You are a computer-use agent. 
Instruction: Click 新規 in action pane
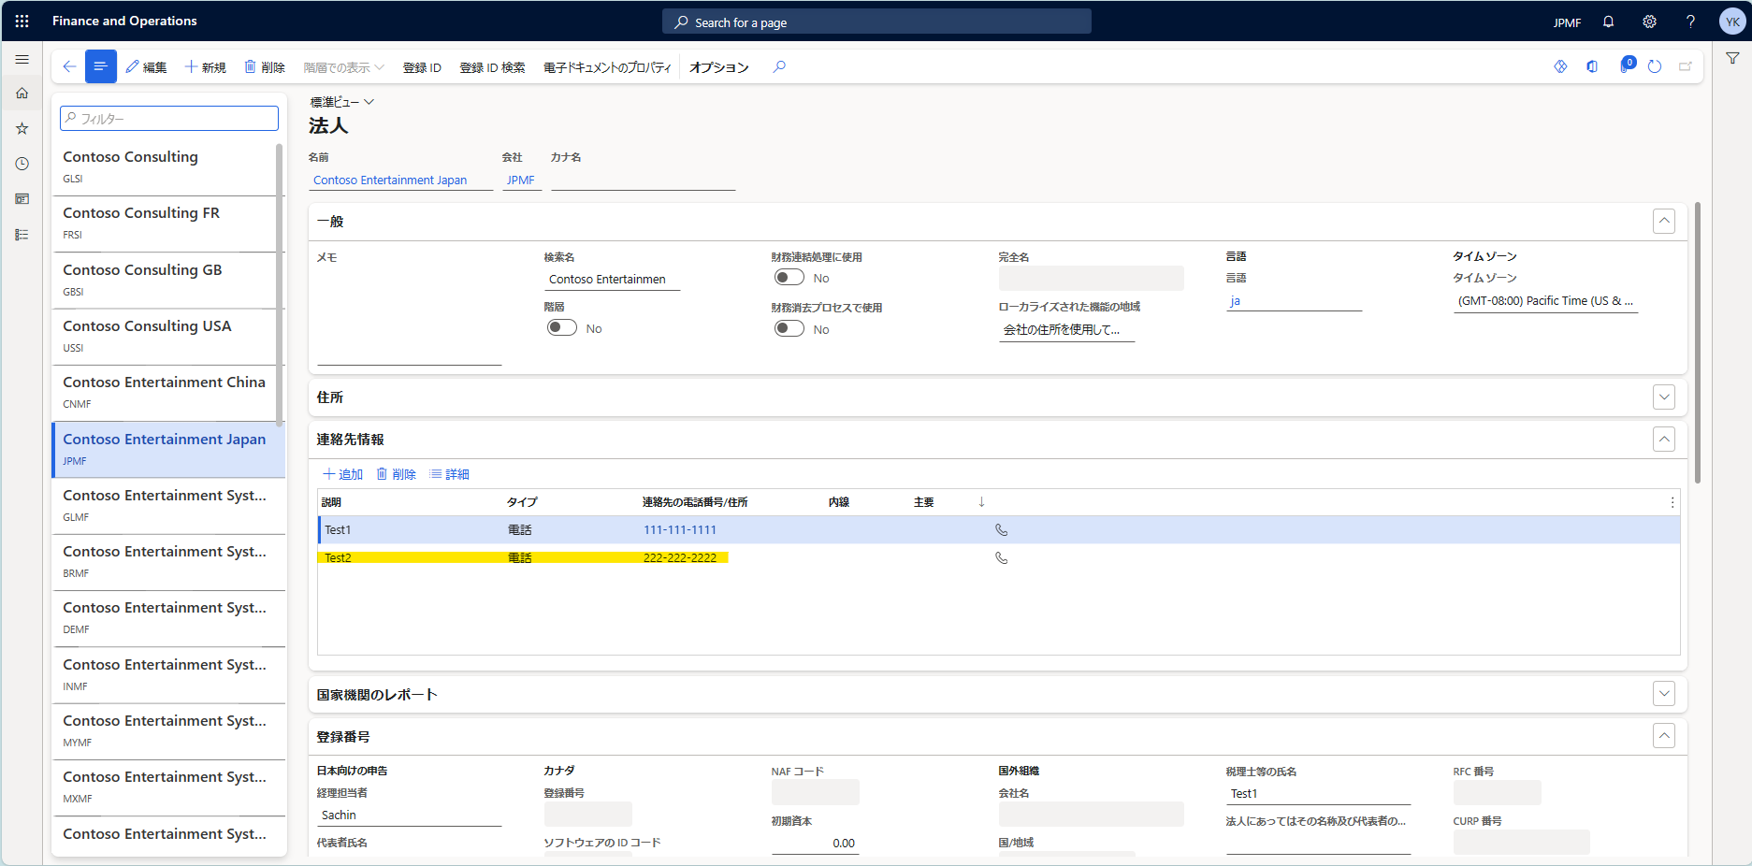pos(206,67)
